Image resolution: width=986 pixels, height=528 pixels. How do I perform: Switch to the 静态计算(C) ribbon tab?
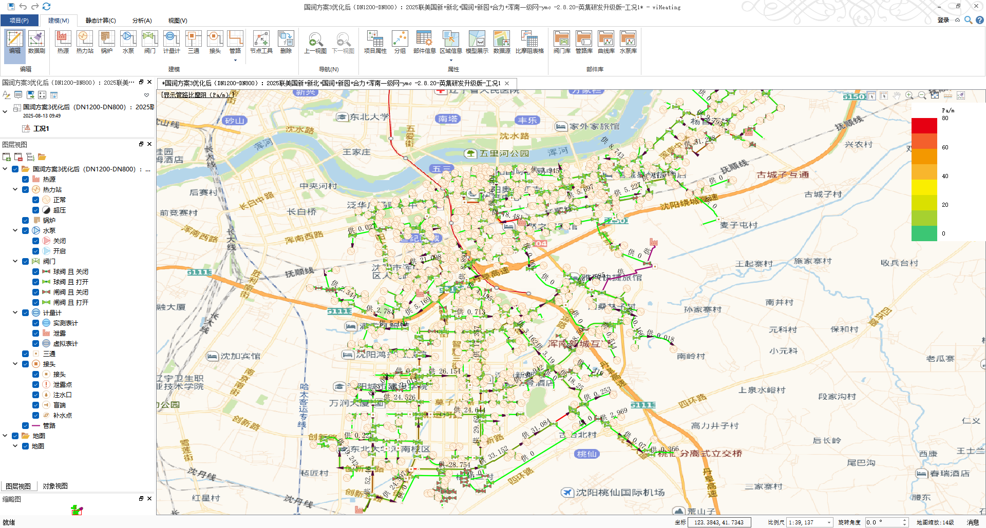(x=101, y=21)
